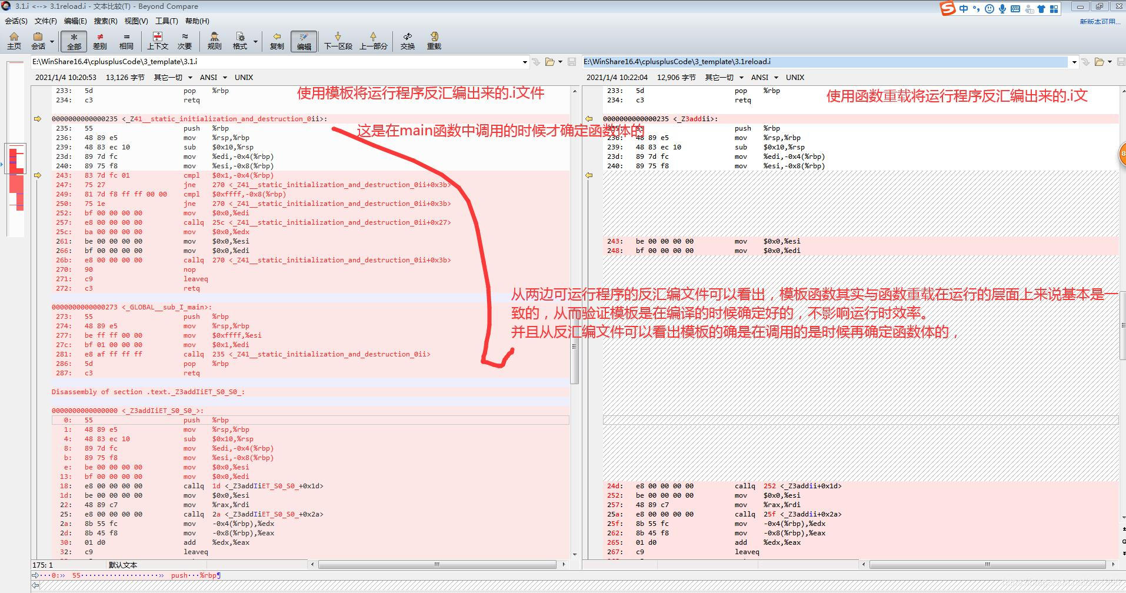Viewport: 1126px width, 593px height.
Task: Click left timestamp 2021/1/4 10:20:53
Action: (65, 77)
